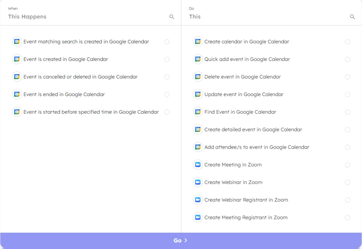Click Google Calendar icon beside Find Event
This screenshot has width=362, height=249.
click(x=198, y=112)
